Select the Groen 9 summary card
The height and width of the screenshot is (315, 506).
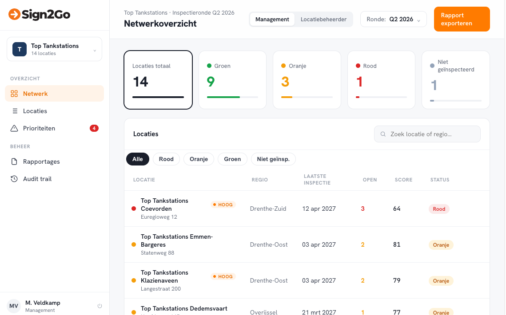click(232, 80)
